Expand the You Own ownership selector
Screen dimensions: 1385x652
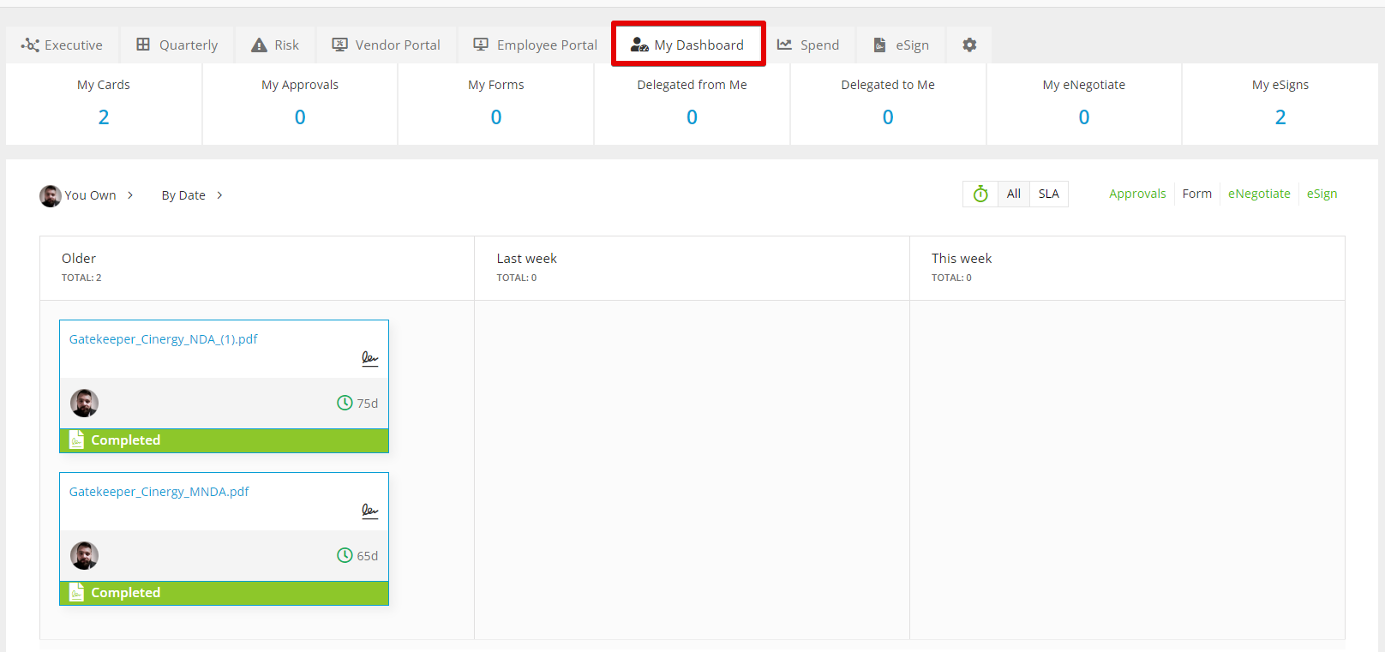click(x=87, y=195)
